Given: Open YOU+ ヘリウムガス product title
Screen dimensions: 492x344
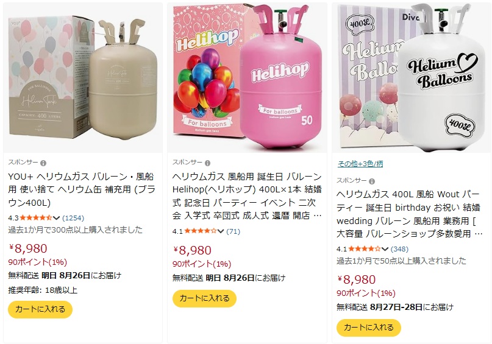Looking at the screenshot, I should pyautogui.click(x=82, y=189).
